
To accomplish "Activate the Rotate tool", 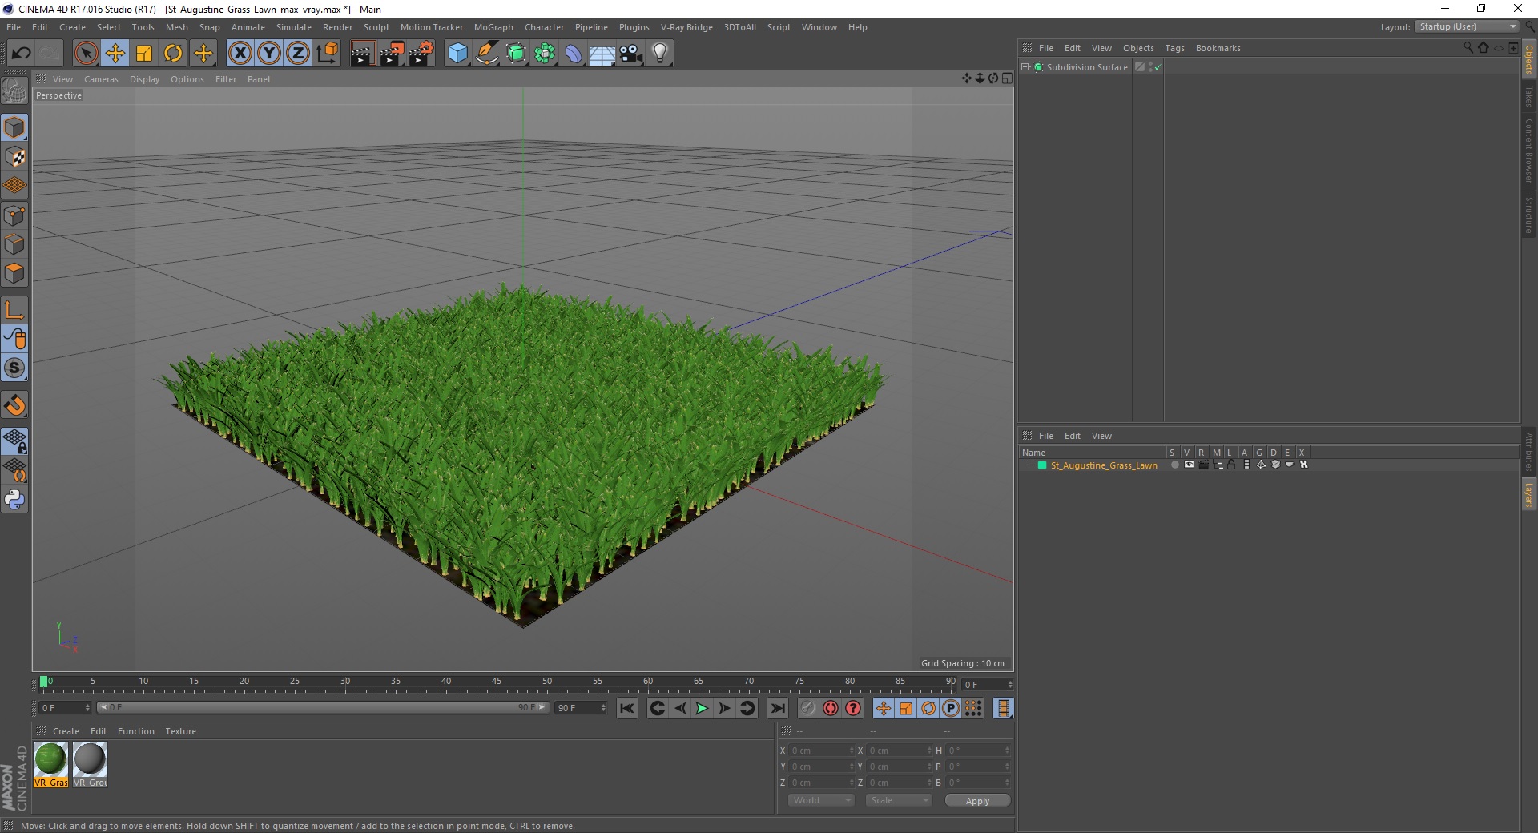I will [173, 54].
